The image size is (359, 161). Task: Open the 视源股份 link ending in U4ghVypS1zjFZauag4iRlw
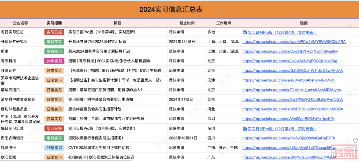coord(289,147)
